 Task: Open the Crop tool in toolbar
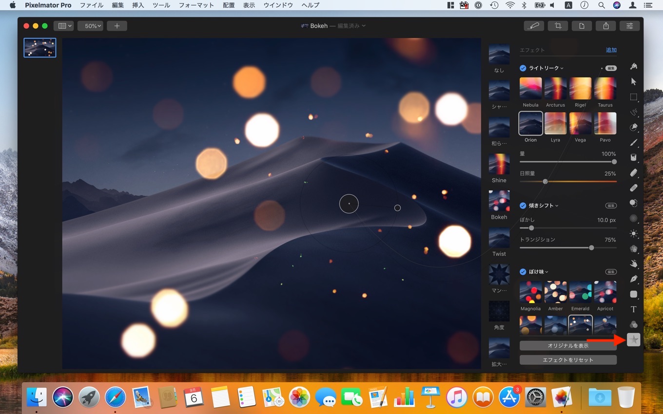point(558,26)
